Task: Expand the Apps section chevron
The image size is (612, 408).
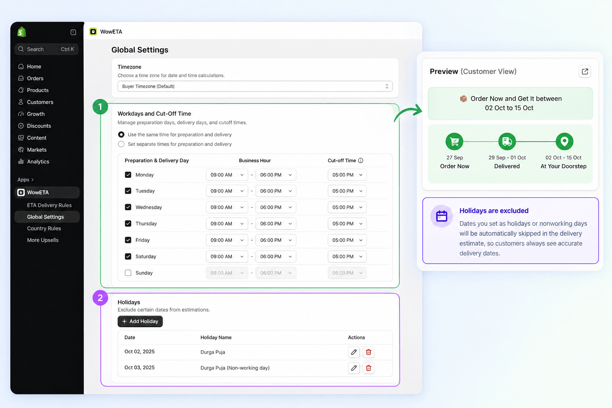Action: [33, 180]
